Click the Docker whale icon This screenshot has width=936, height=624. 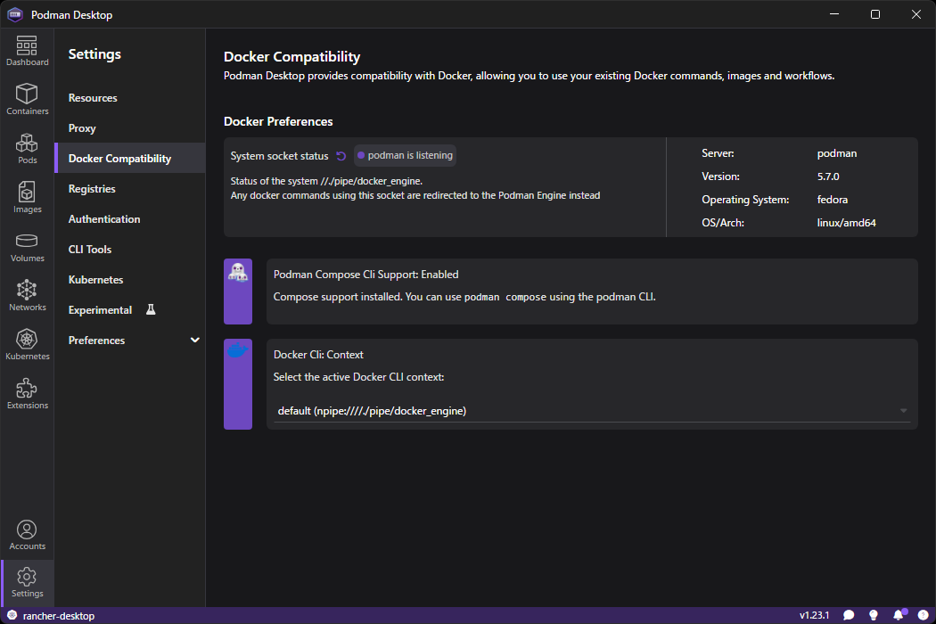pyautogui.click(x=238, y=350)
